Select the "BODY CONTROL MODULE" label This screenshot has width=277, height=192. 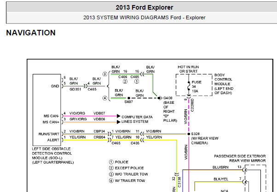click(224, 84)
